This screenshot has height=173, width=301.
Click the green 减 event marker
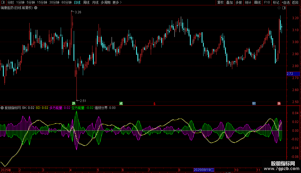[x=121, y=103]
